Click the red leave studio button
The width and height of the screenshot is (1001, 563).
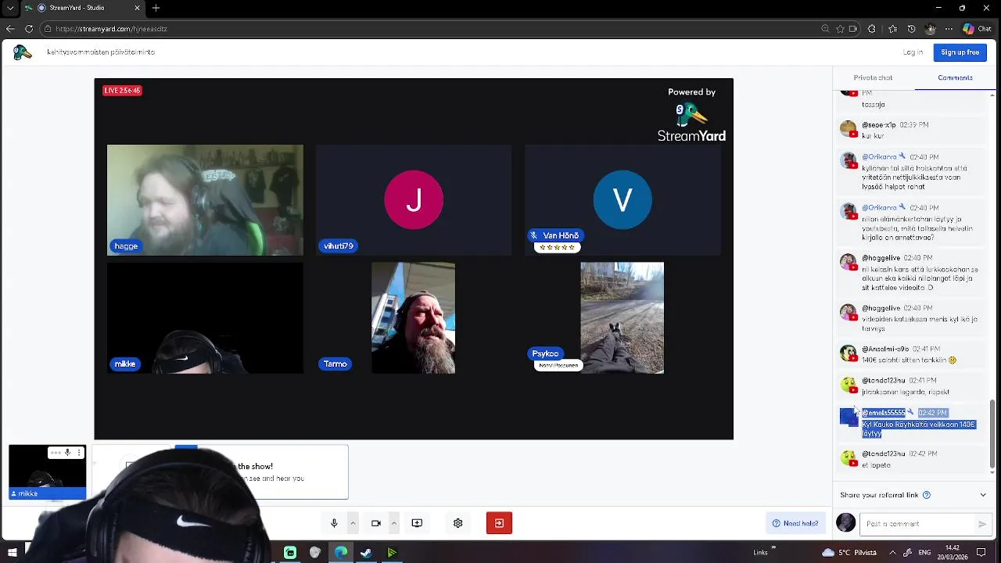pyautogui.click(x=499, y=523)
